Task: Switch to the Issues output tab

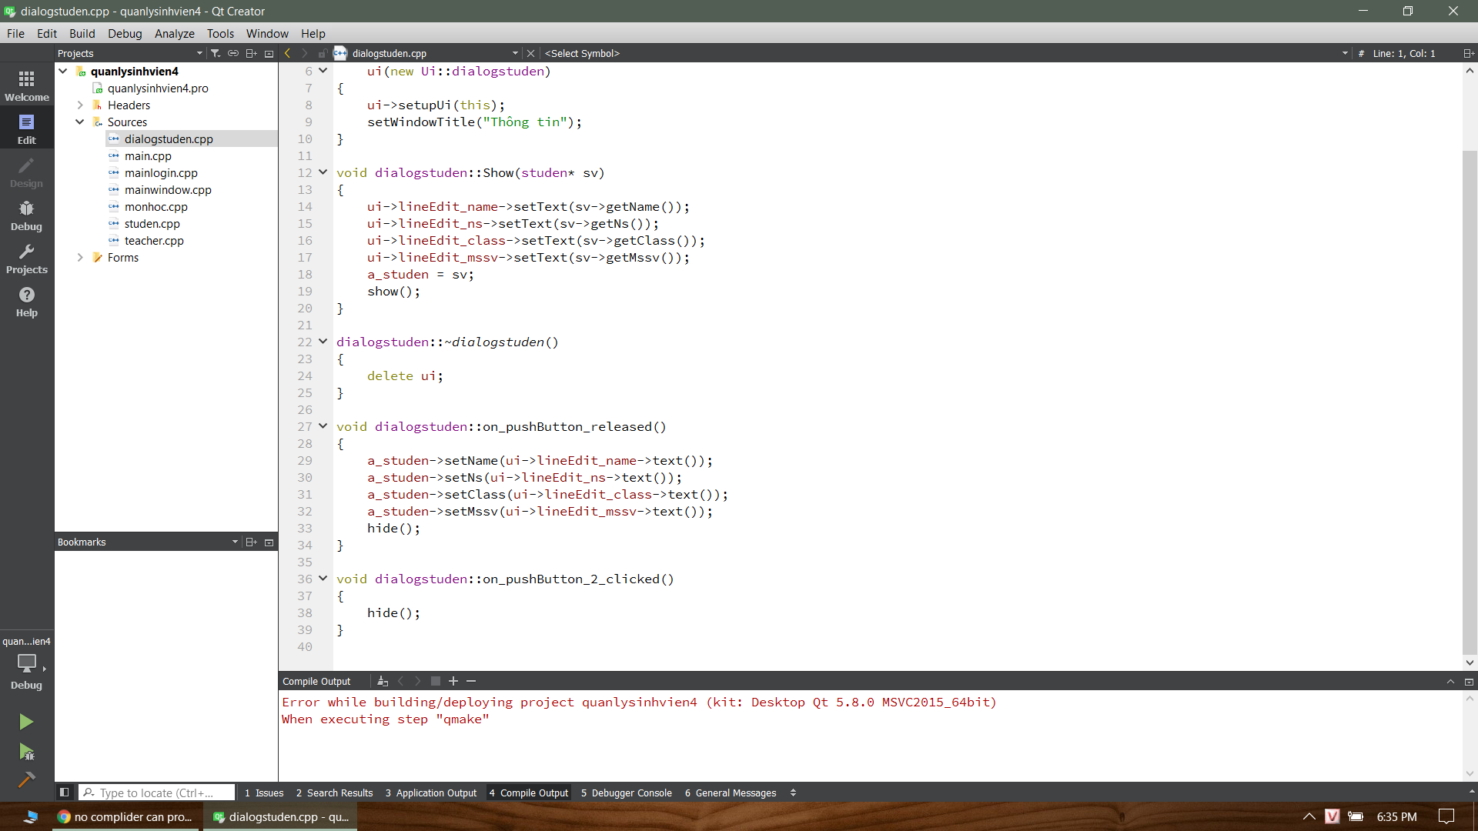Action: [263, 793]
